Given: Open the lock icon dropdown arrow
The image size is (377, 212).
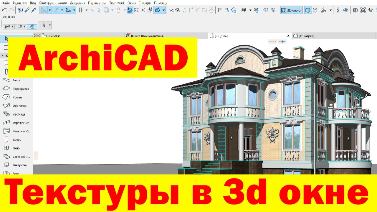Looking at the screenshot, I should click(x=124, y=10).
